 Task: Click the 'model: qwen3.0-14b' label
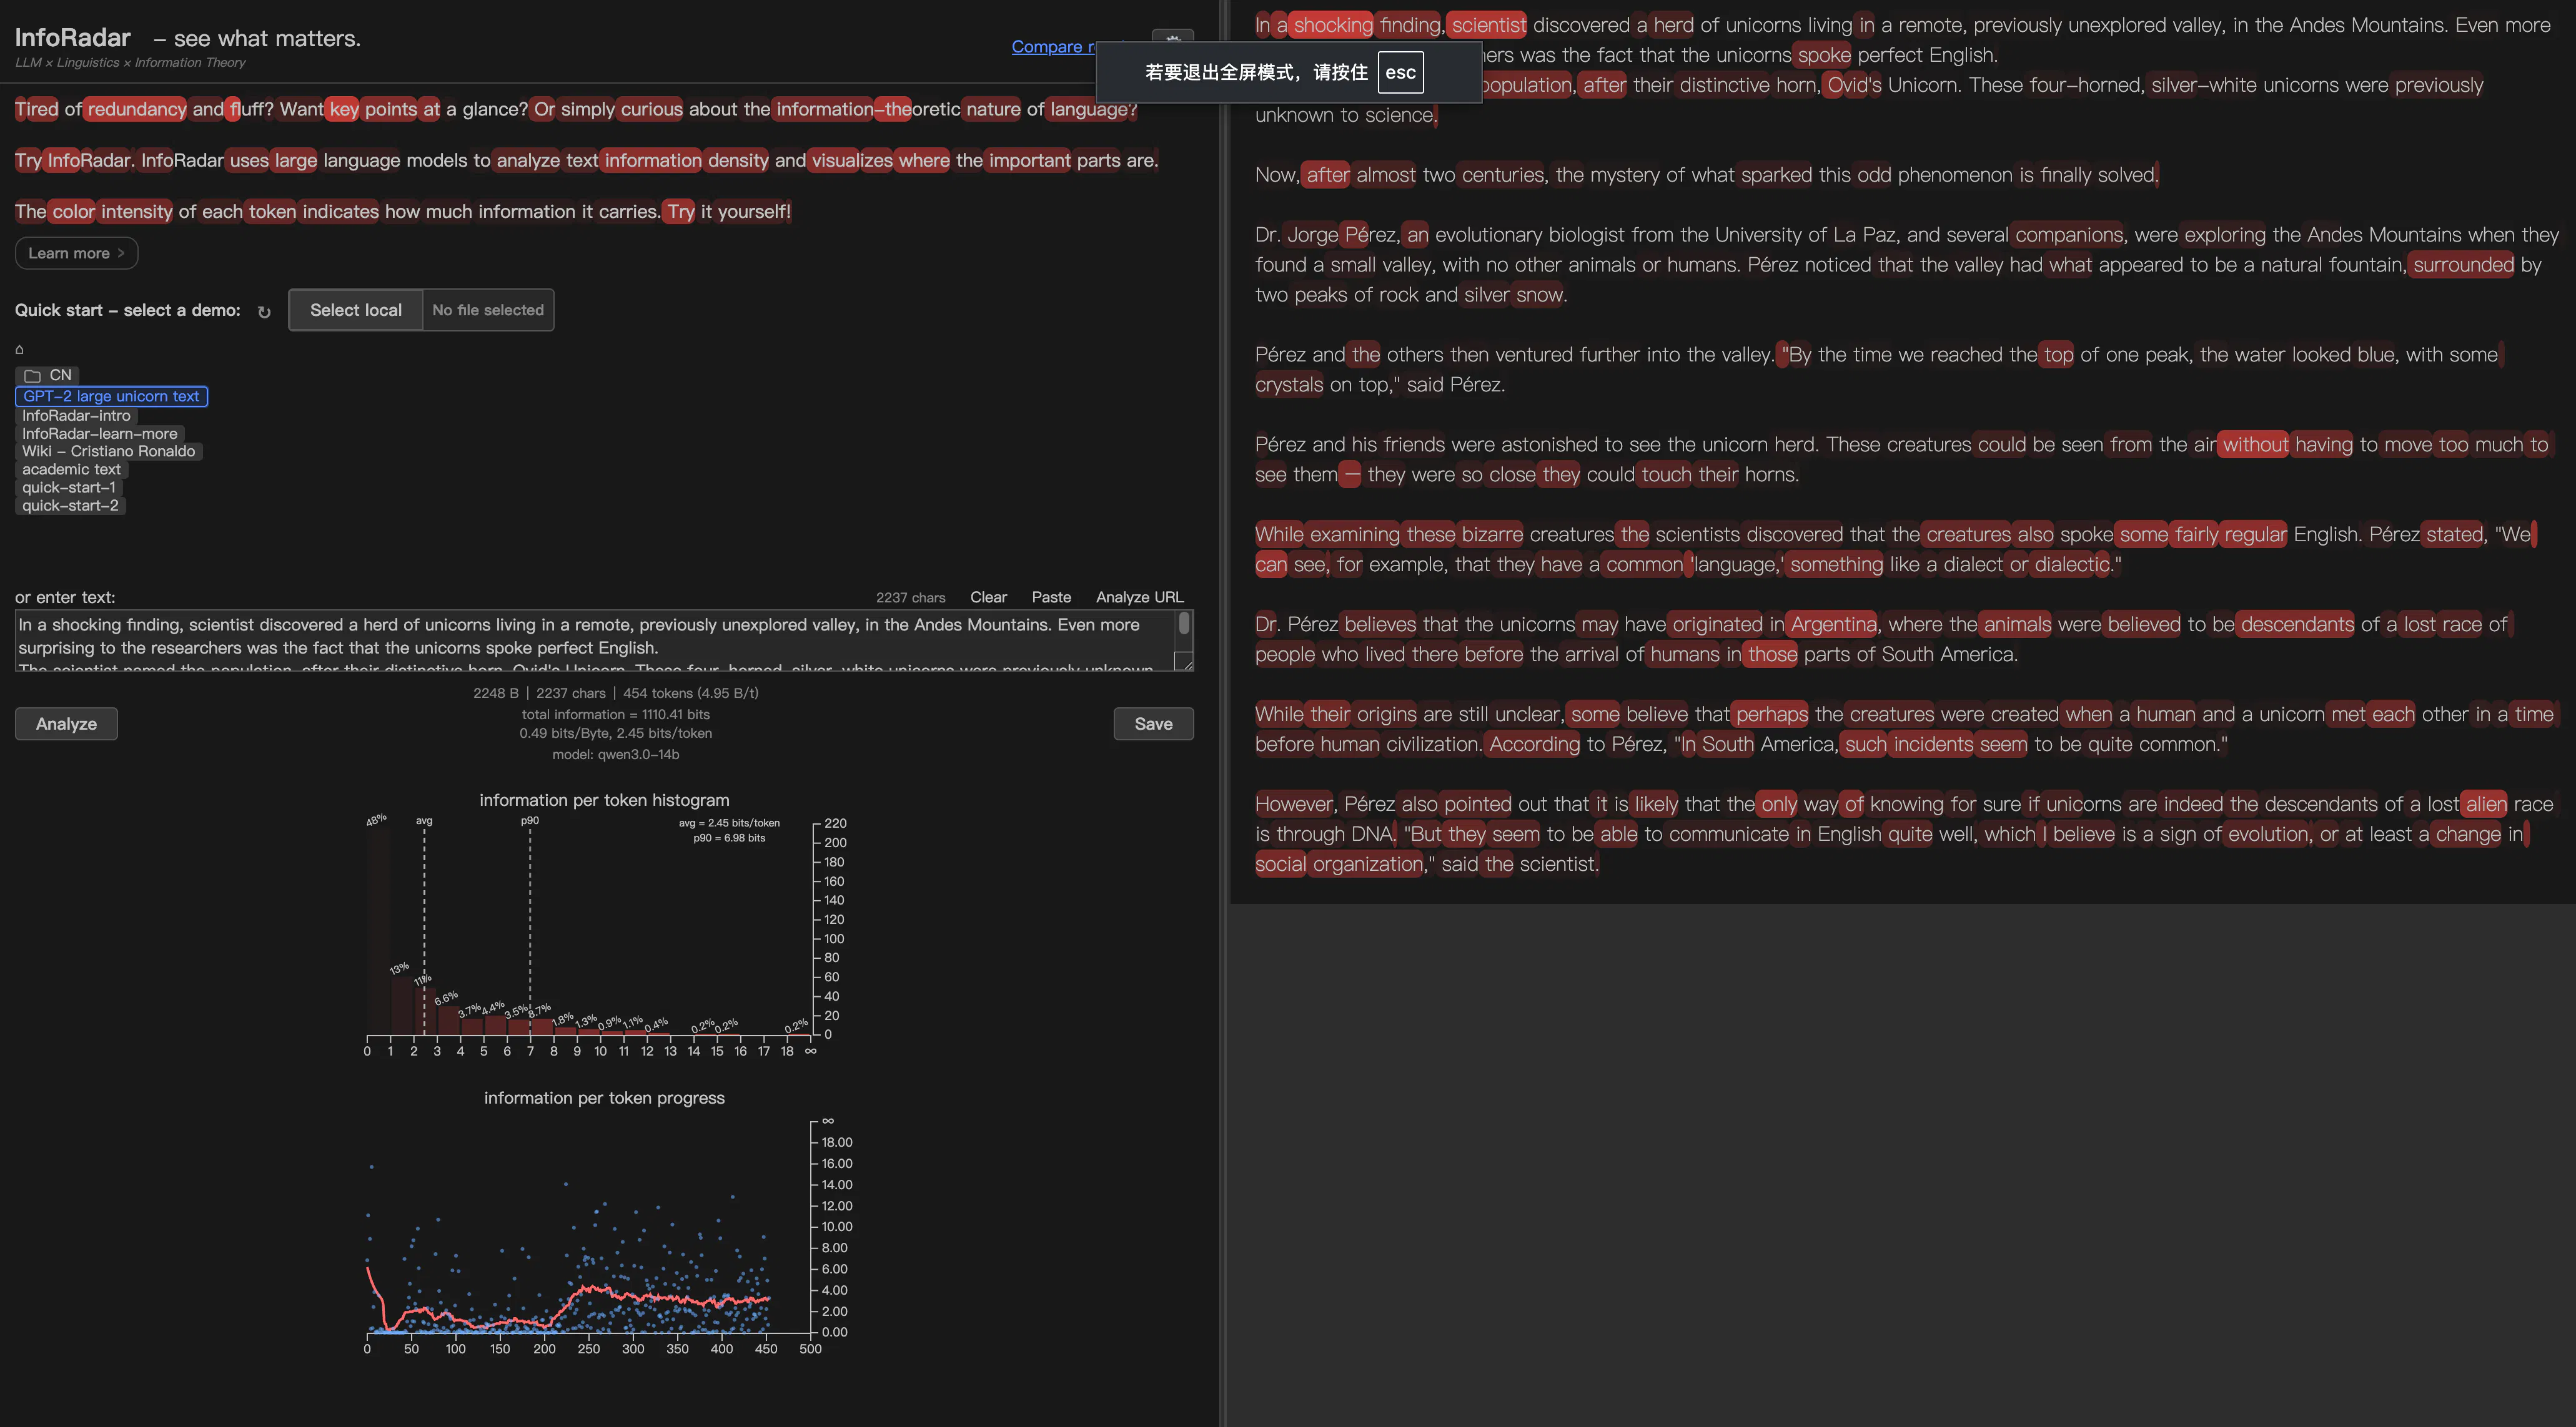616,755
